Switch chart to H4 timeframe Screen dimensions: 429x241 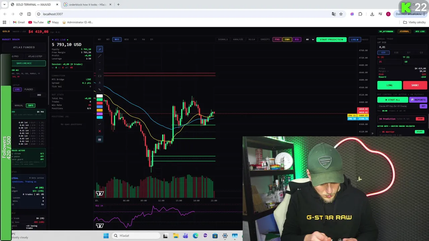pos(143,39)
